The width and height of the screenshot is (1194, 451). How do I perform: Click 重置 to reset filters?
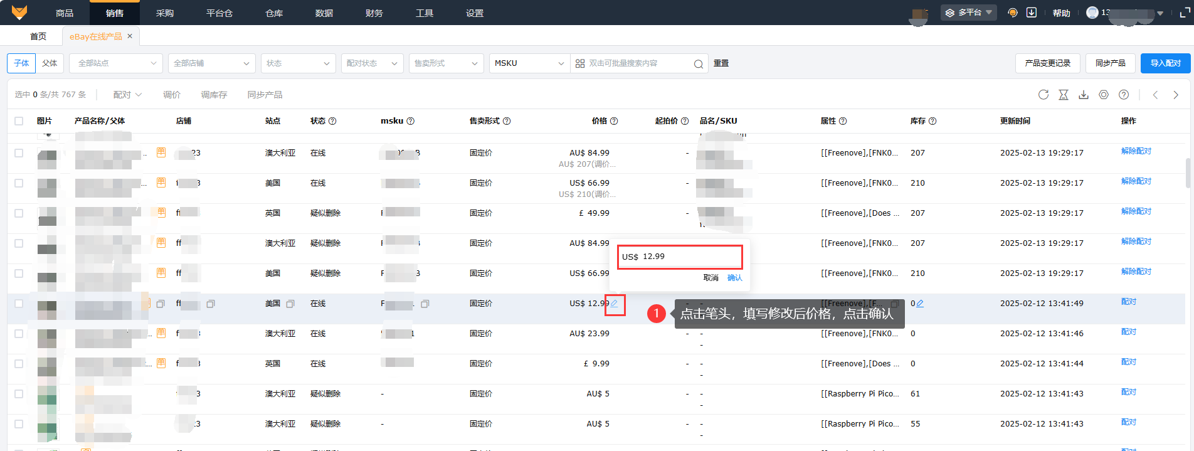[x=721, y=63]
